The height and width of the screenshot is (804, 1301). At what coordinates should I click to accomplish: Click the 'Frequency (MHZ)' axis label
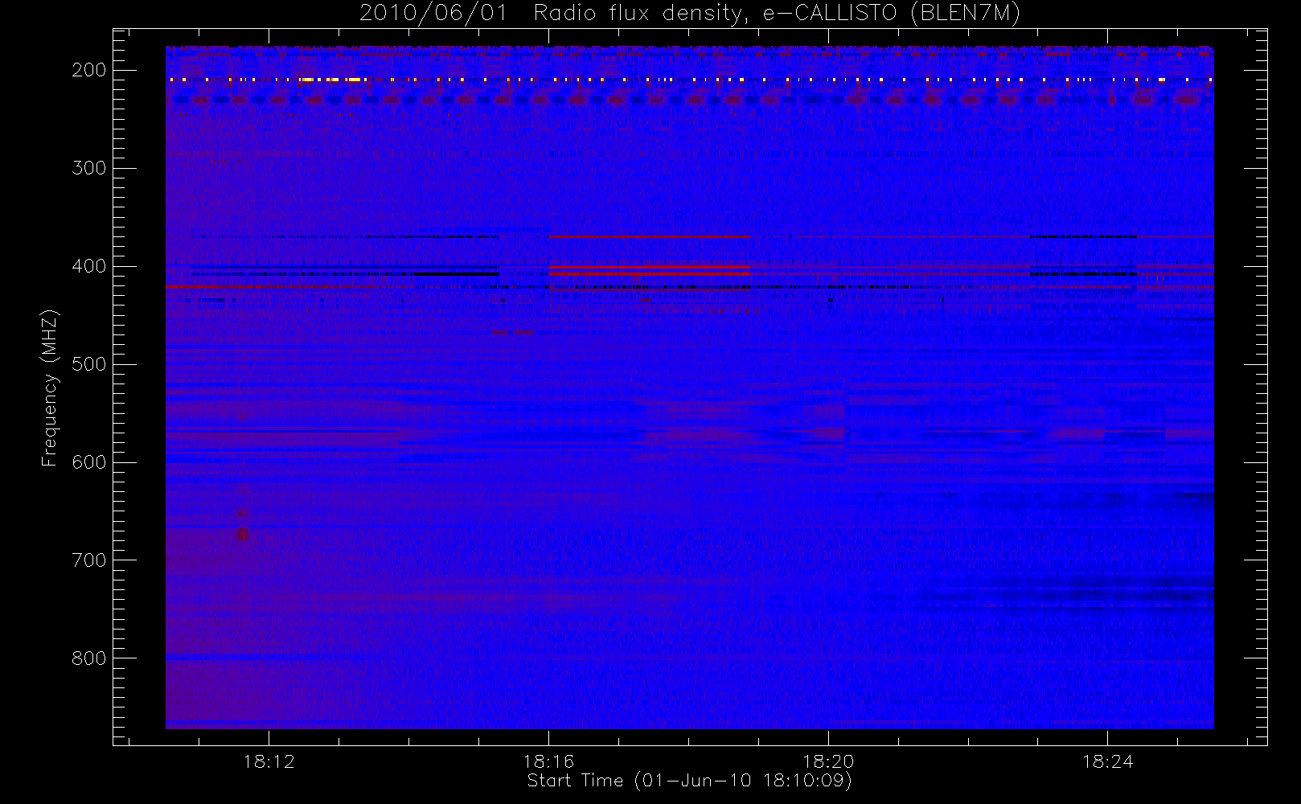point(50,388)
